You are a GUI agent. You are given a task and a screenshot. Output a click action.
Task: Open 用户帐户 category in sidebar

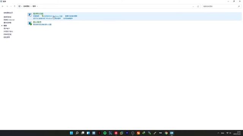point(7,29)
